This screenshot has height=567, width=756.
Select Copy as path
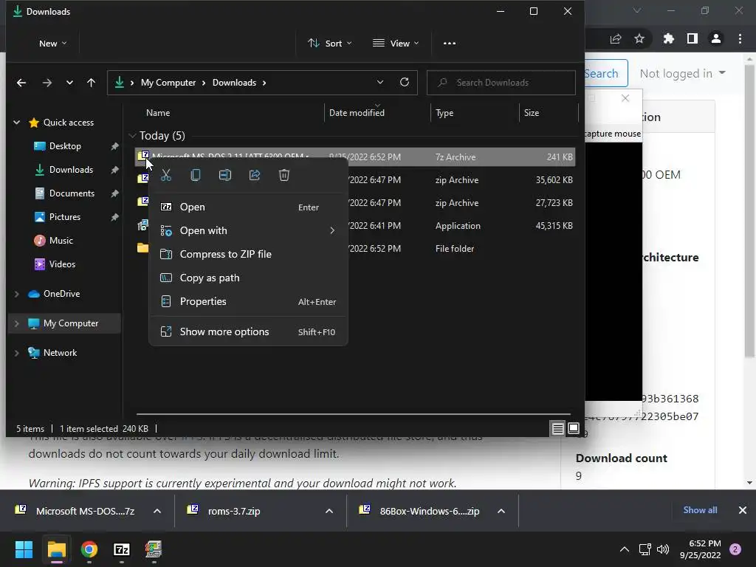pyautogui.click(x=248, y=278)
